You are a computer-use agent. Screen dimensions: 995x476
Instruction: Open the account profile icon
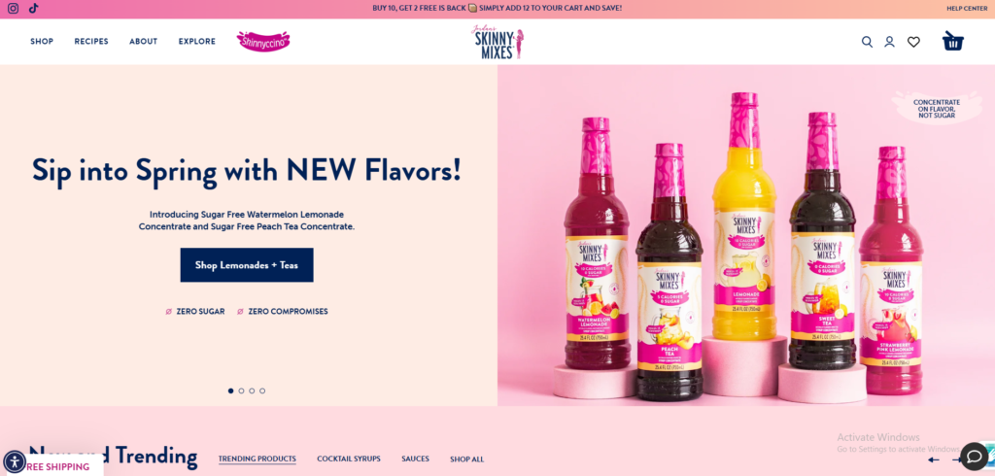click(890, 42)
